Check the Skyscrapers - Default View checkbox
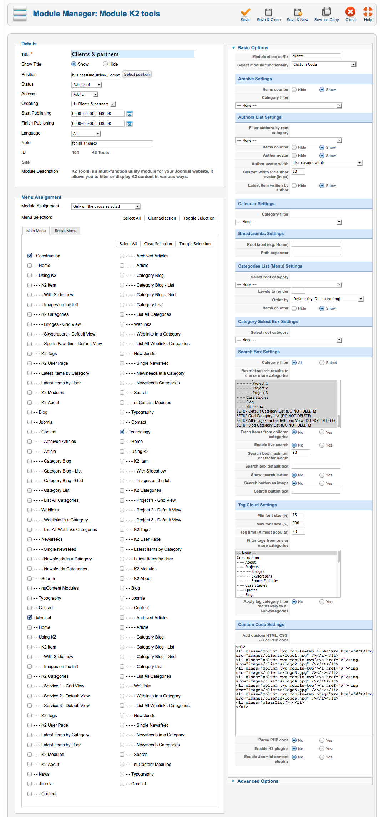This screenshot has width=384, height=817. point(30,334)
